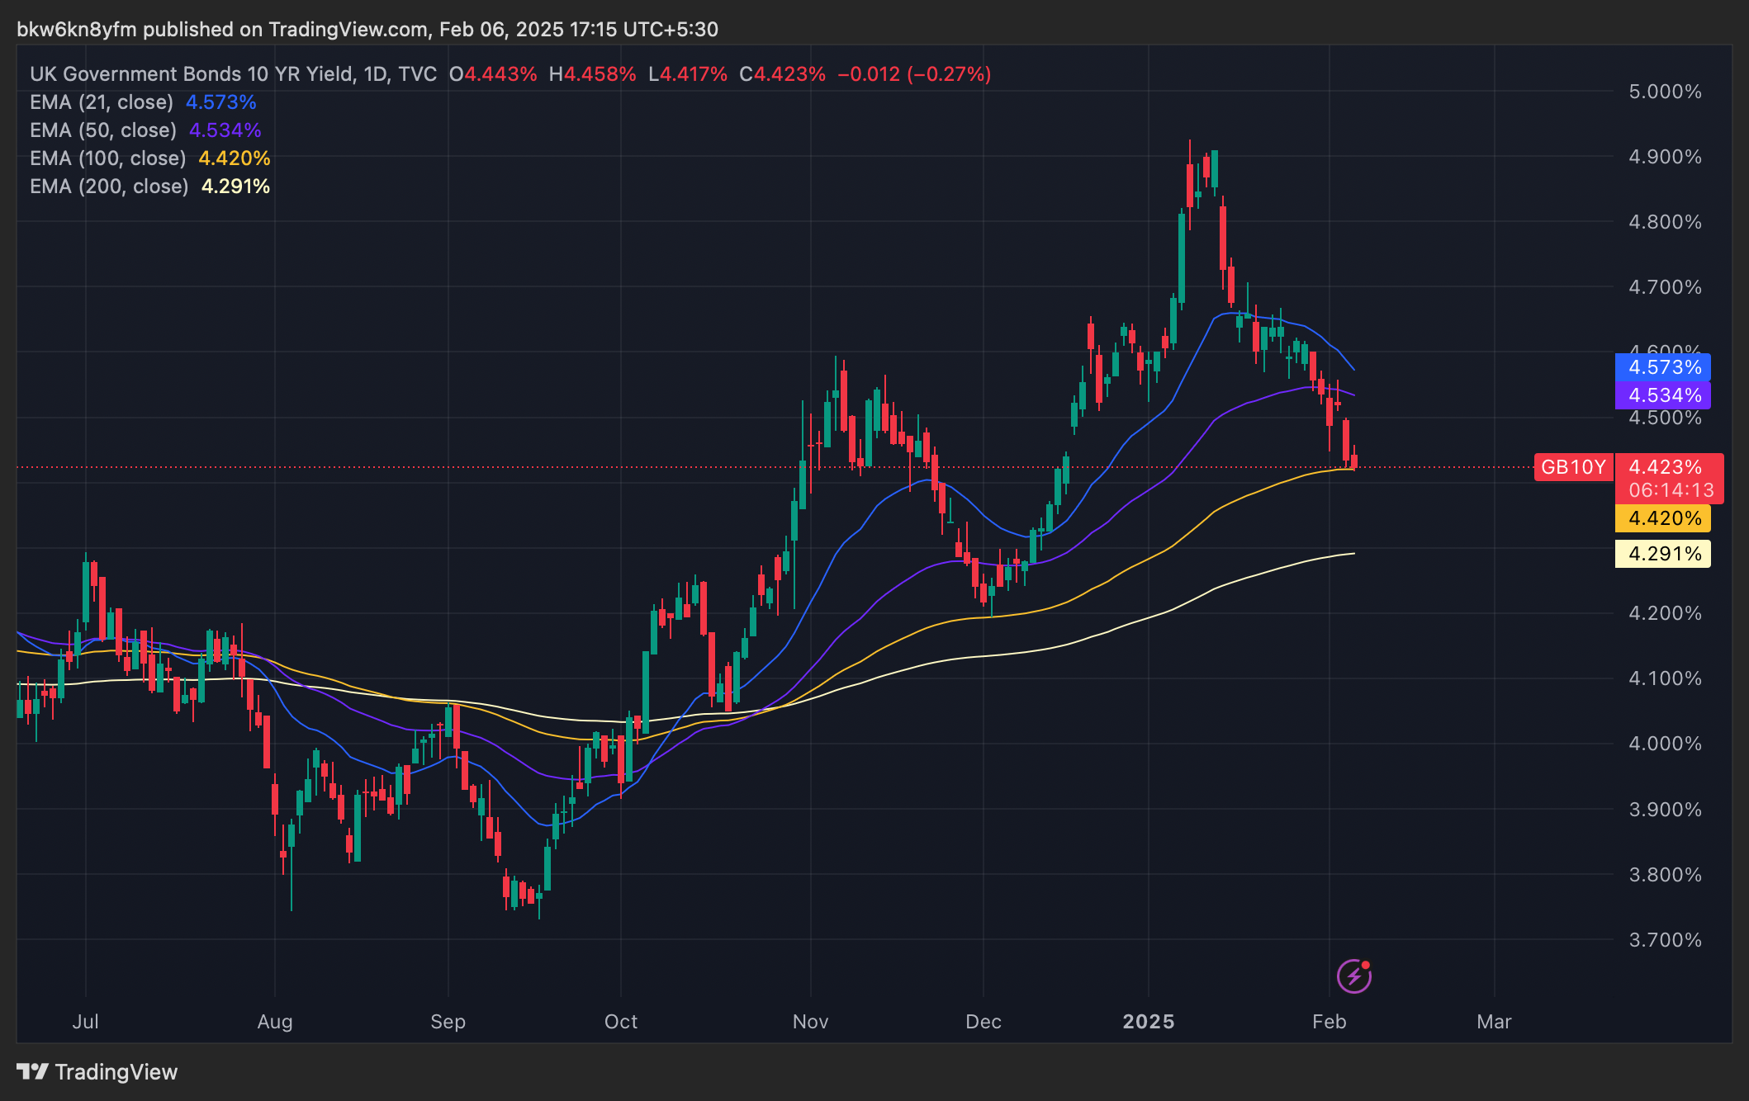
Task: Click the purple lightning bolt icon
Action: pos(1354,976)
